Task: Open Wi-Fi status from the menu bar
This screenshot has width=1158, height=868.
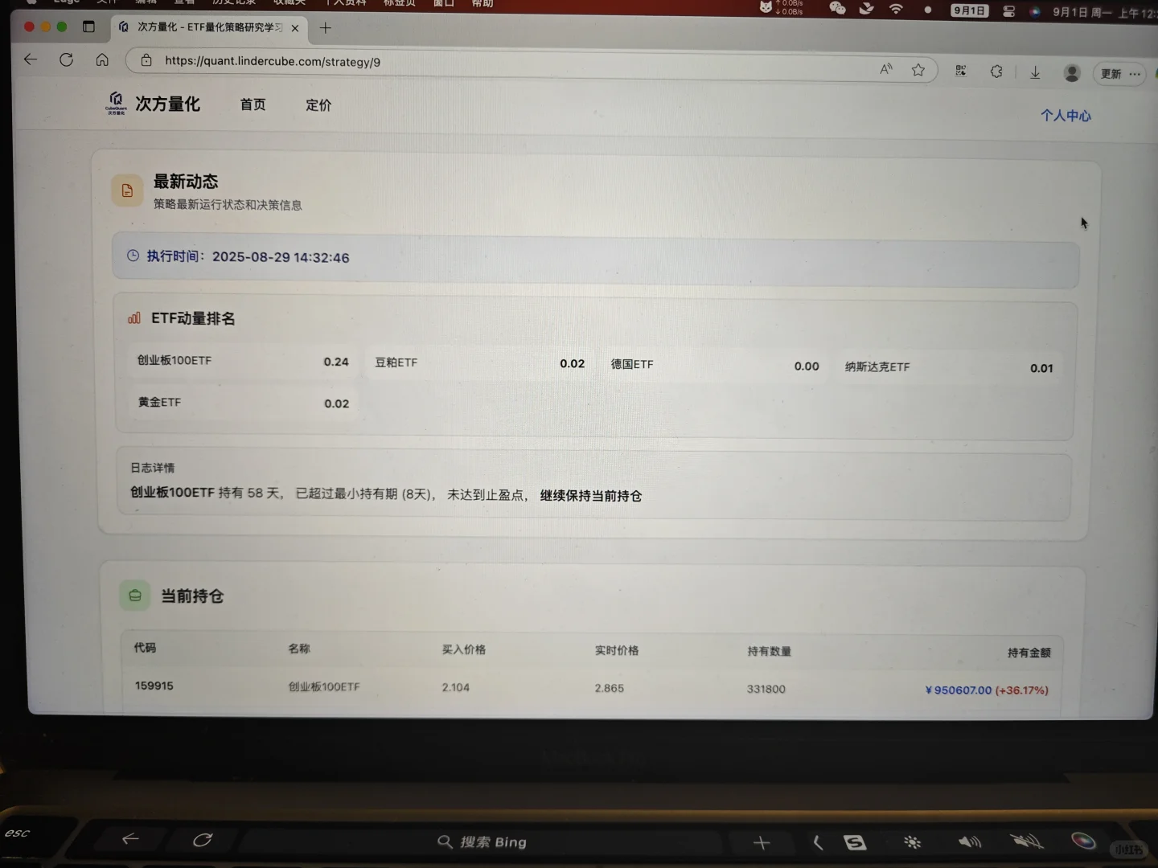Action: tap(896, 10)
